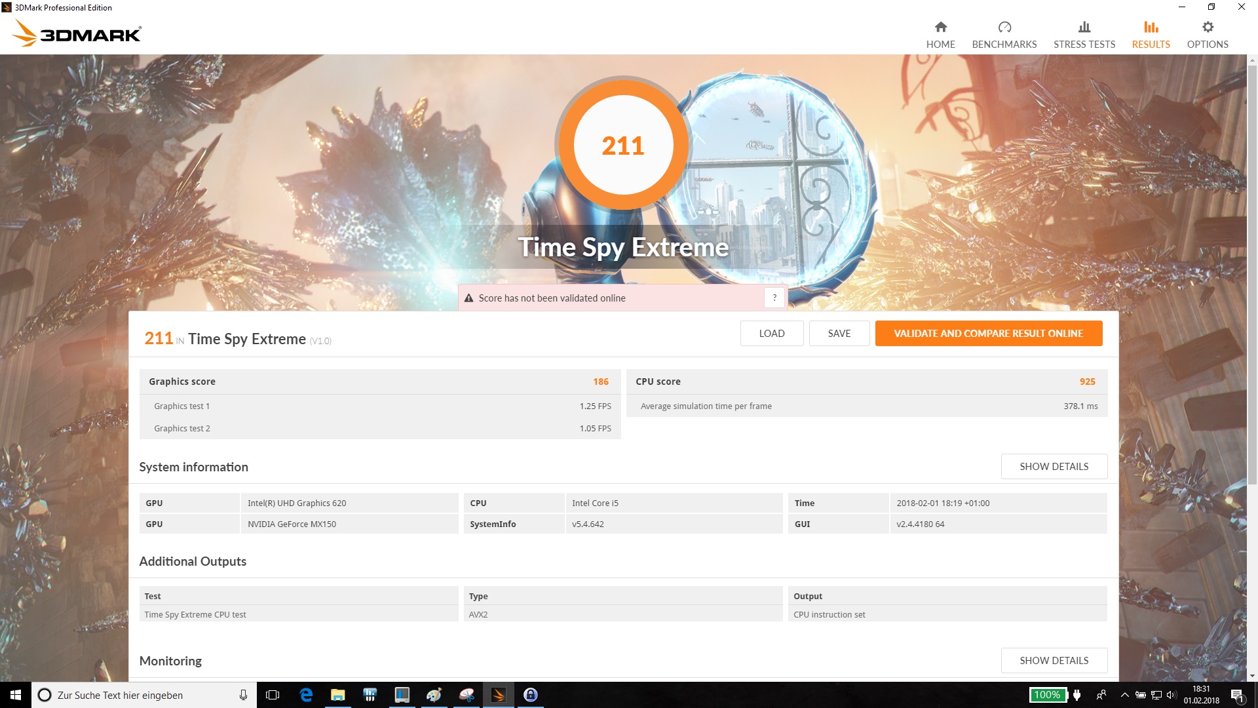The image size is (1258, 708).
Task: Show details for System information
Action: click(x=1054, y=466)
